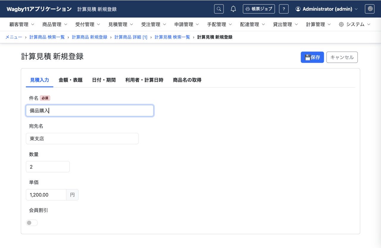This screenshot has height=248, width=381.
Task: Click the キャンセル button
Action: tap(342, 57)
